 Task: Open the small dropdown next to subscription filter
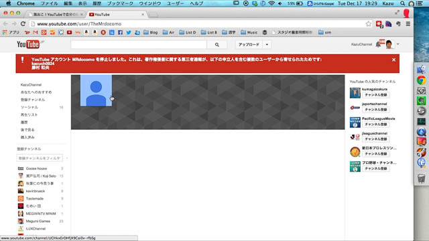[67, 158]
